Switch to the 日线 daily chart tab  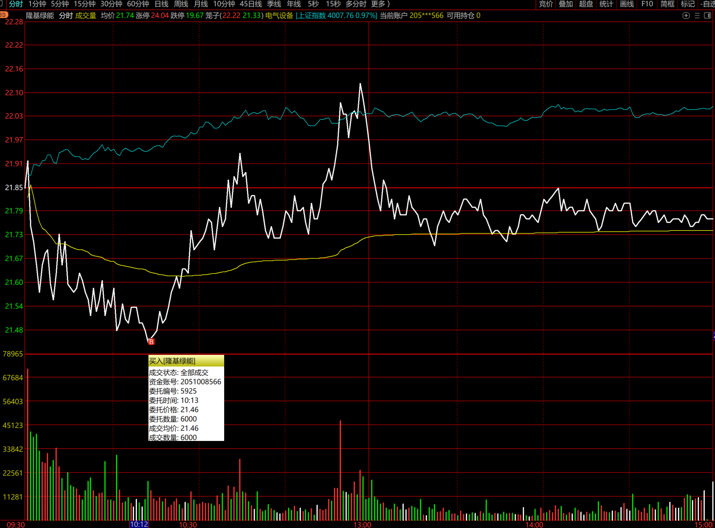point(161,4)
